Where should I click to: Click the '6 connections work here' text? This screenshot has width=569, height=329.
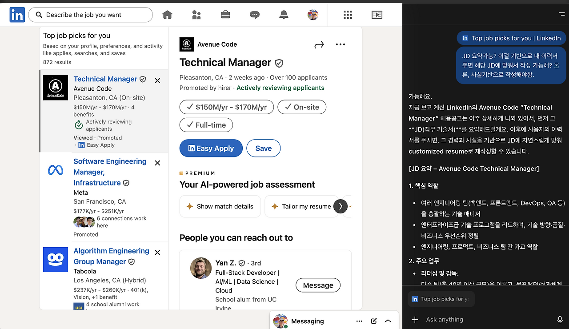(122, 222)
